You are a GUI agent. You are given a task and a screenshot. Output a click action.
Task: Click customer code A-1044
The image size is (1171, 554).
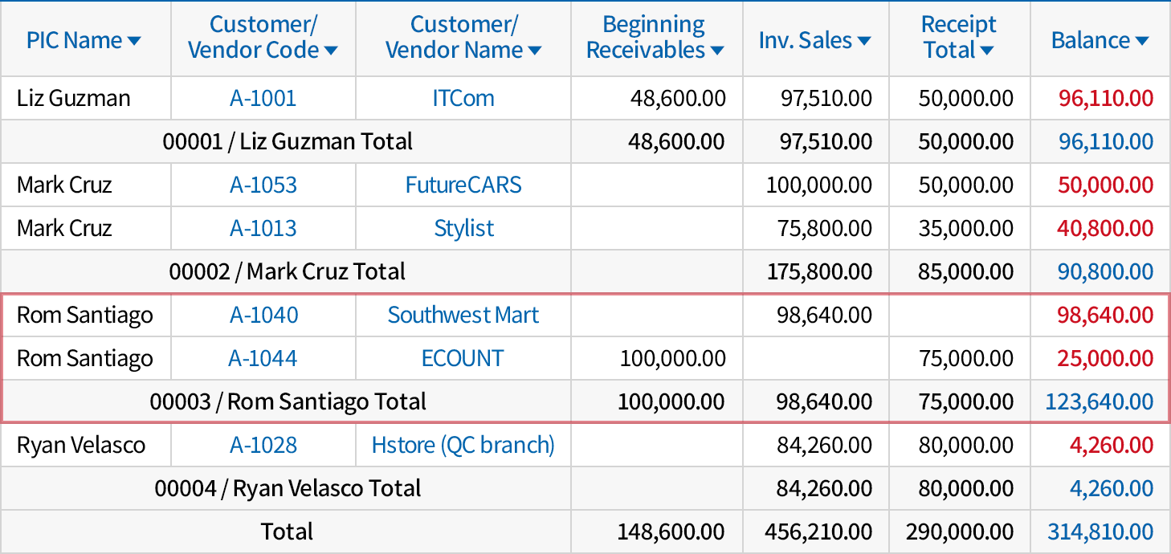pyautogui.click(x=263, y=359)
